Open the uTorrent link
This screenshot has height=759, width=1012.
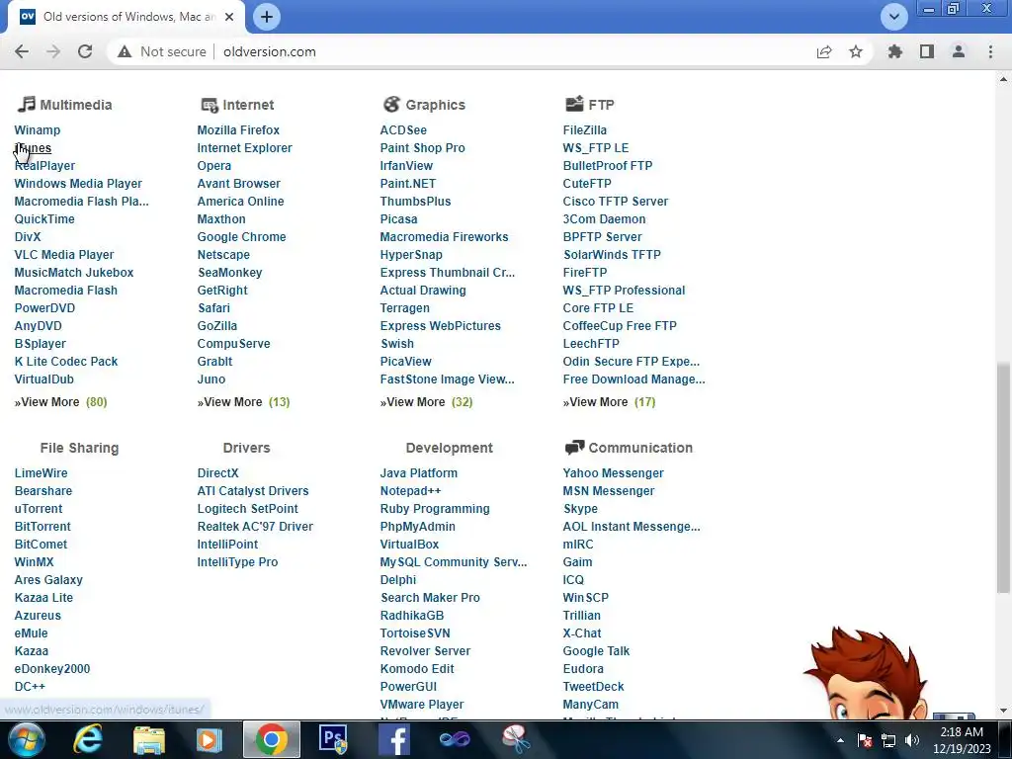tap(39, 509)
